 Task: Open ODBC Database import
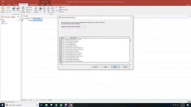click(23, 10)
